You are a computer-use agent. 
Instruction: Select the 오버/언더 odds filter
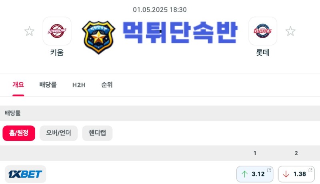(58, 133)
